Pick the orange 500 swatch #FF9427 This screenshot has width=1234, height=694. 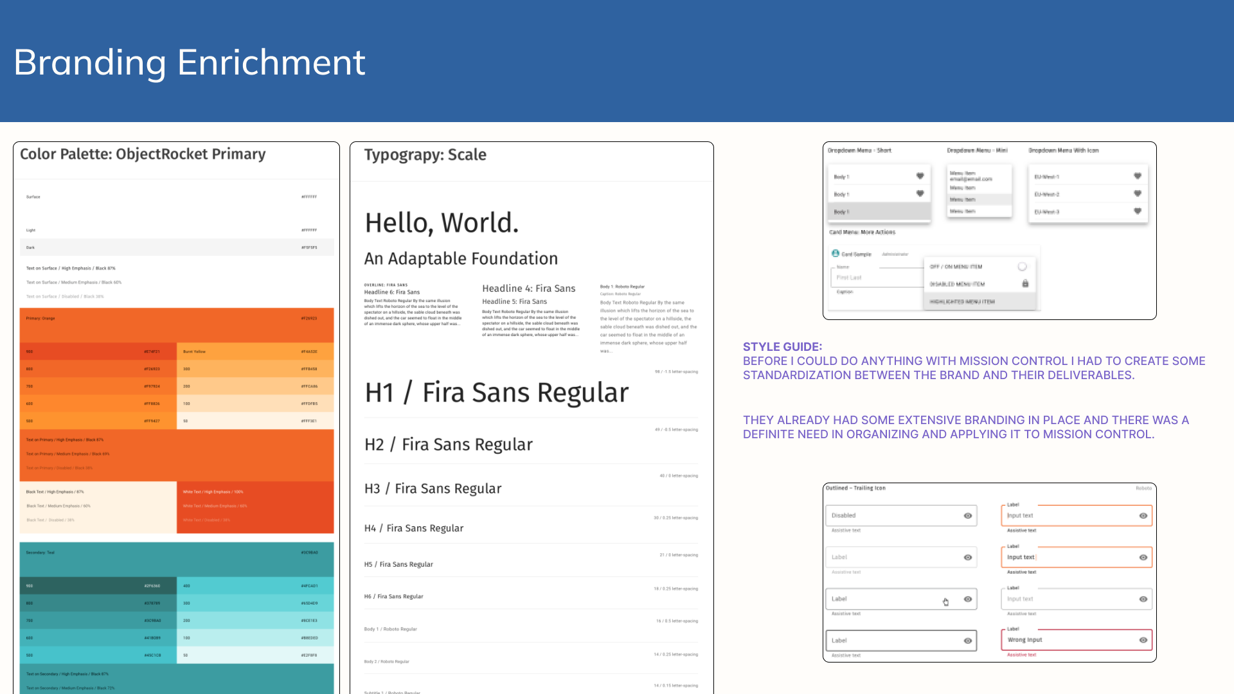(98, 421)
